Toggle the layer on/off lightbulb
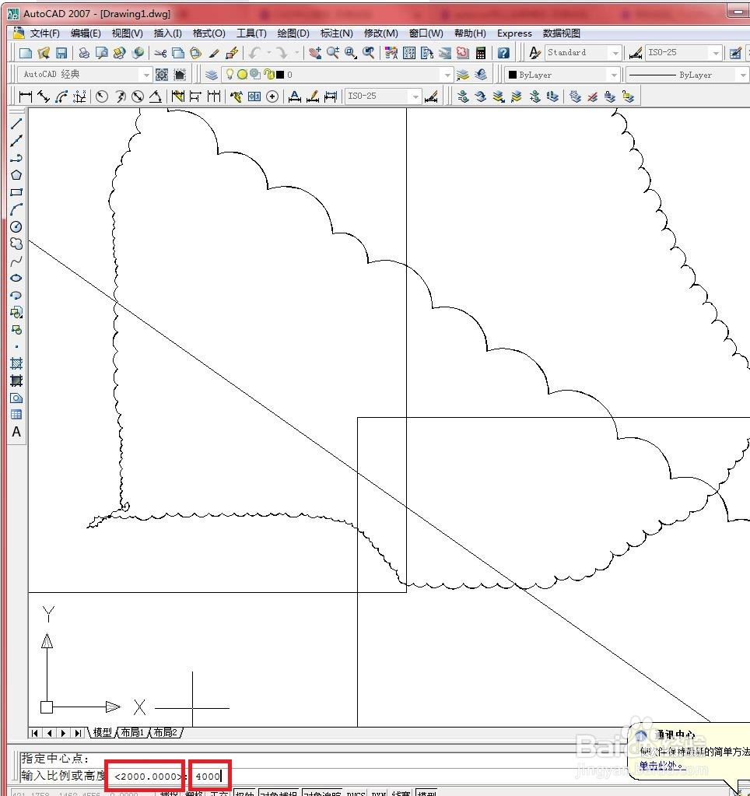This screenshot has height=796, width=750. [x=230, y=75]
